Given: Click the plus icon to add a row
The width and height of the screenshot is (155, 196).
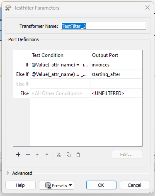Looking at the screenshot, I should pos(18,154).
